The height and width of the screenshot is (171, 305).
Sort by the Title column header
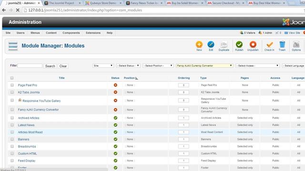(61, 78)
